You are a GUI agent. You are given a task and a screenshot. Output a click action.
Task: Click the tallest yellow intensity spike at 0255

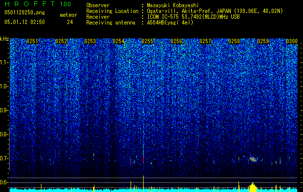click(x=143, y=184)
